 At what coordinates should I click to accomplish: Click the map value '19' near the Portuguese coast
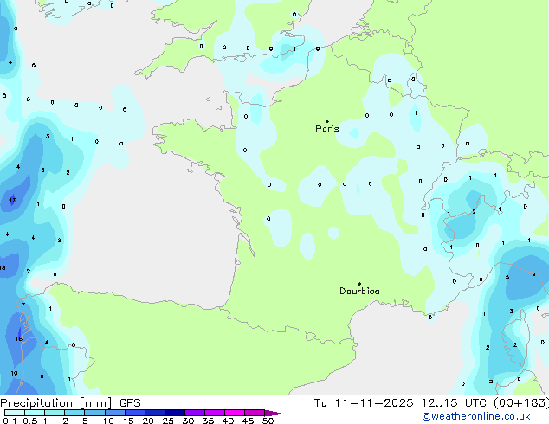click(x=14, y=373)
